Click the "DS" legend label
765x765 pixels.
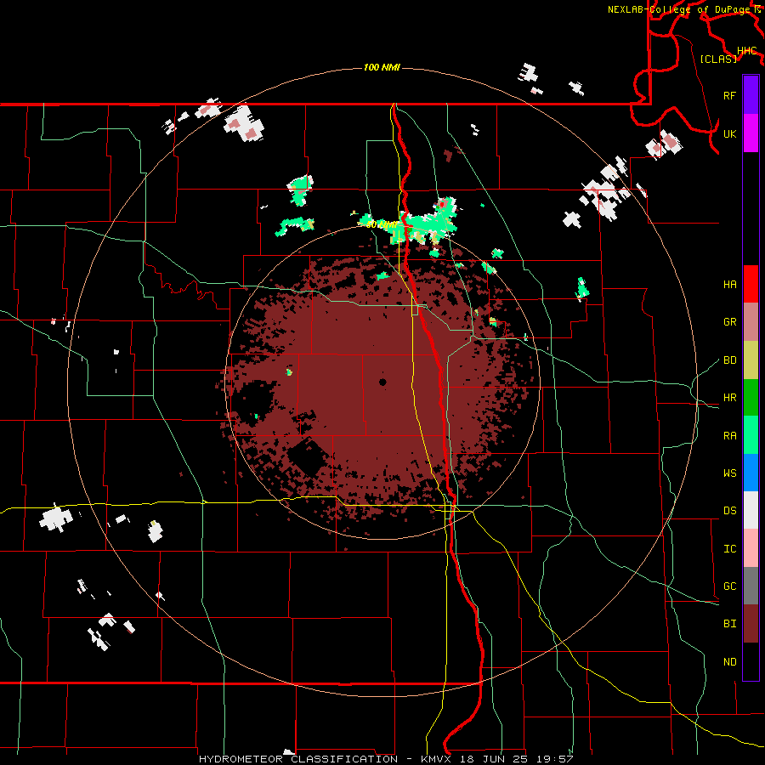point(729,511)
